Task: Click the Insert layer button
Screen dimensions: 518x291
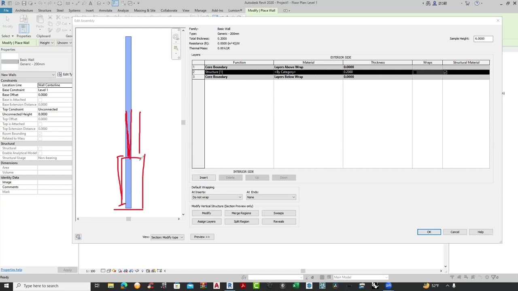Action: coord(204,177)
